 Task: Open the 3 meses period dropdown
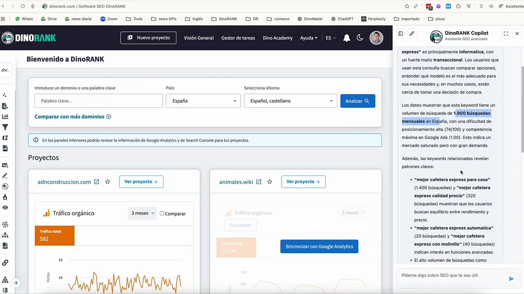[x=142, y=213]
